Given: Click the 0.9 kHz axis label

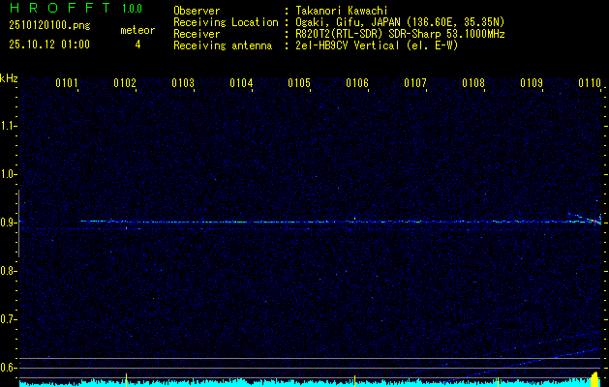Looking at the screenshot, I should click(x=7, y=223).
